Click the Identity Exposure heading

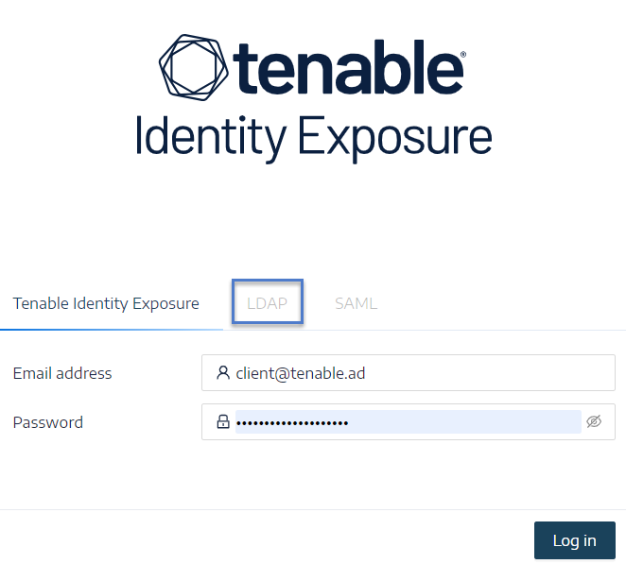tap(314, 139)
